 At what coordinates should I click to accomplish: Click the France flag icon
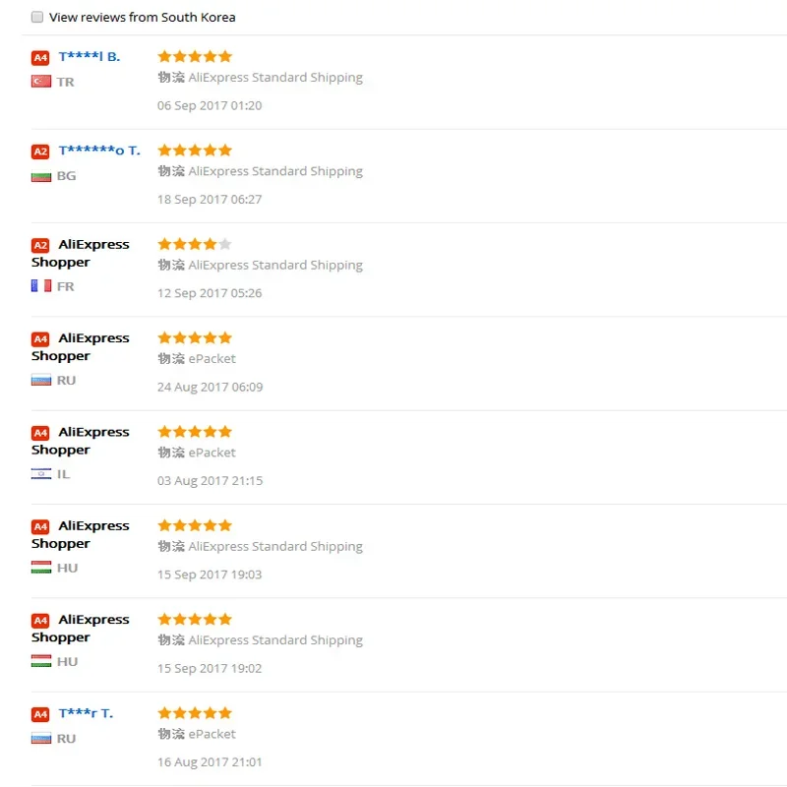pos(40,286)
